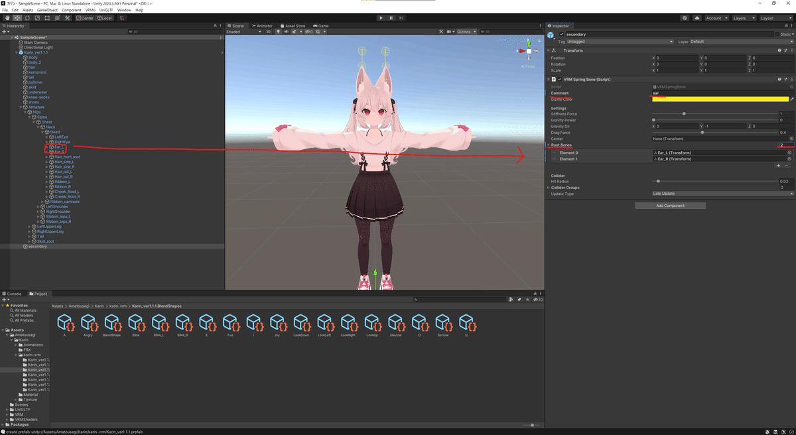Open the VRM0 menu
The height and width of the screenshot is (435, 796).
[x=90, y=10]
